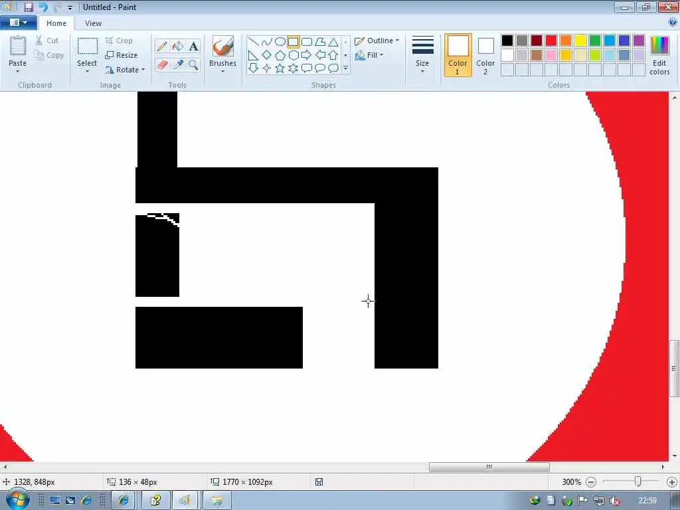This screenshot has height=510, width=680.
Task: Open the Windows Start button
Action: coord(17,500)
